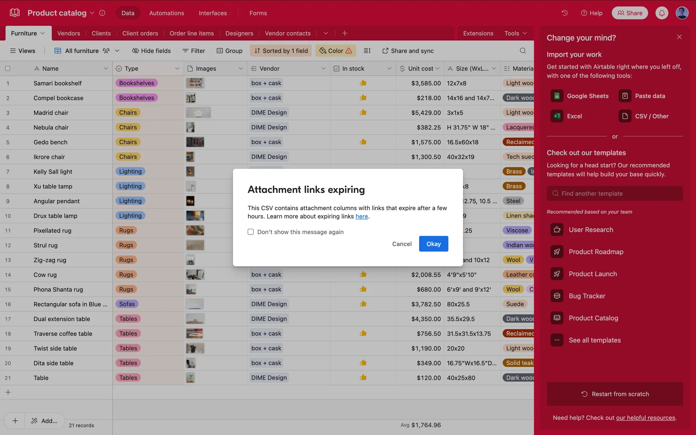Viewport: 696px width, 435px height.
Task: Click Find another template search field
Action: 614,194
